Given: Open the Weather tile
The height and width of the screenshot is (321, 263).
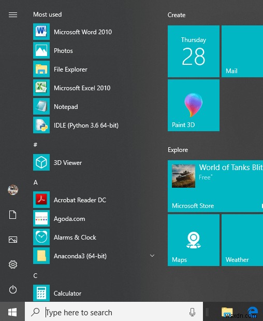Looking at the screenshot, I should (x=242, y=240).
